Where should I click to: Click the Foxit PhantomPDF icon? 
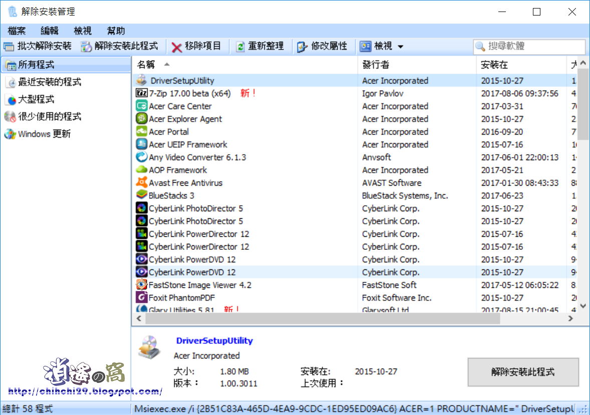pyautogui.click(x=141, y=297)
